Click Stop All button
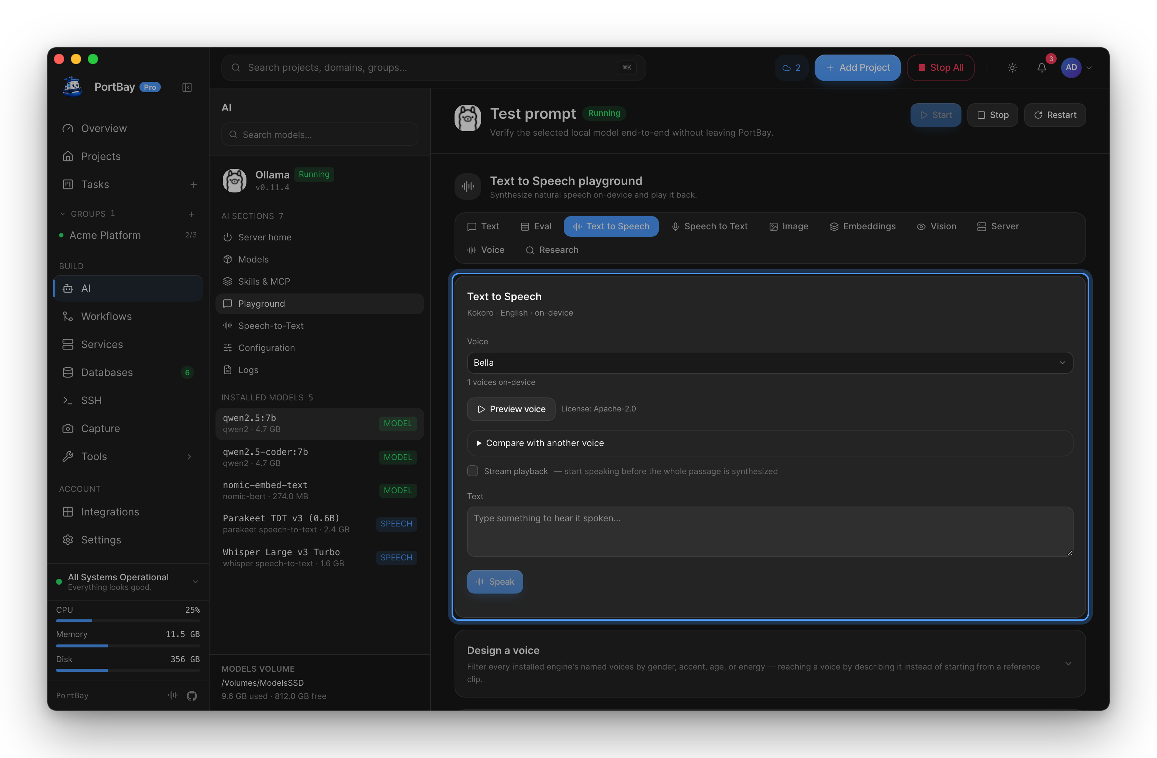This screenshot has width=1157, height=758. coord(941,68)
